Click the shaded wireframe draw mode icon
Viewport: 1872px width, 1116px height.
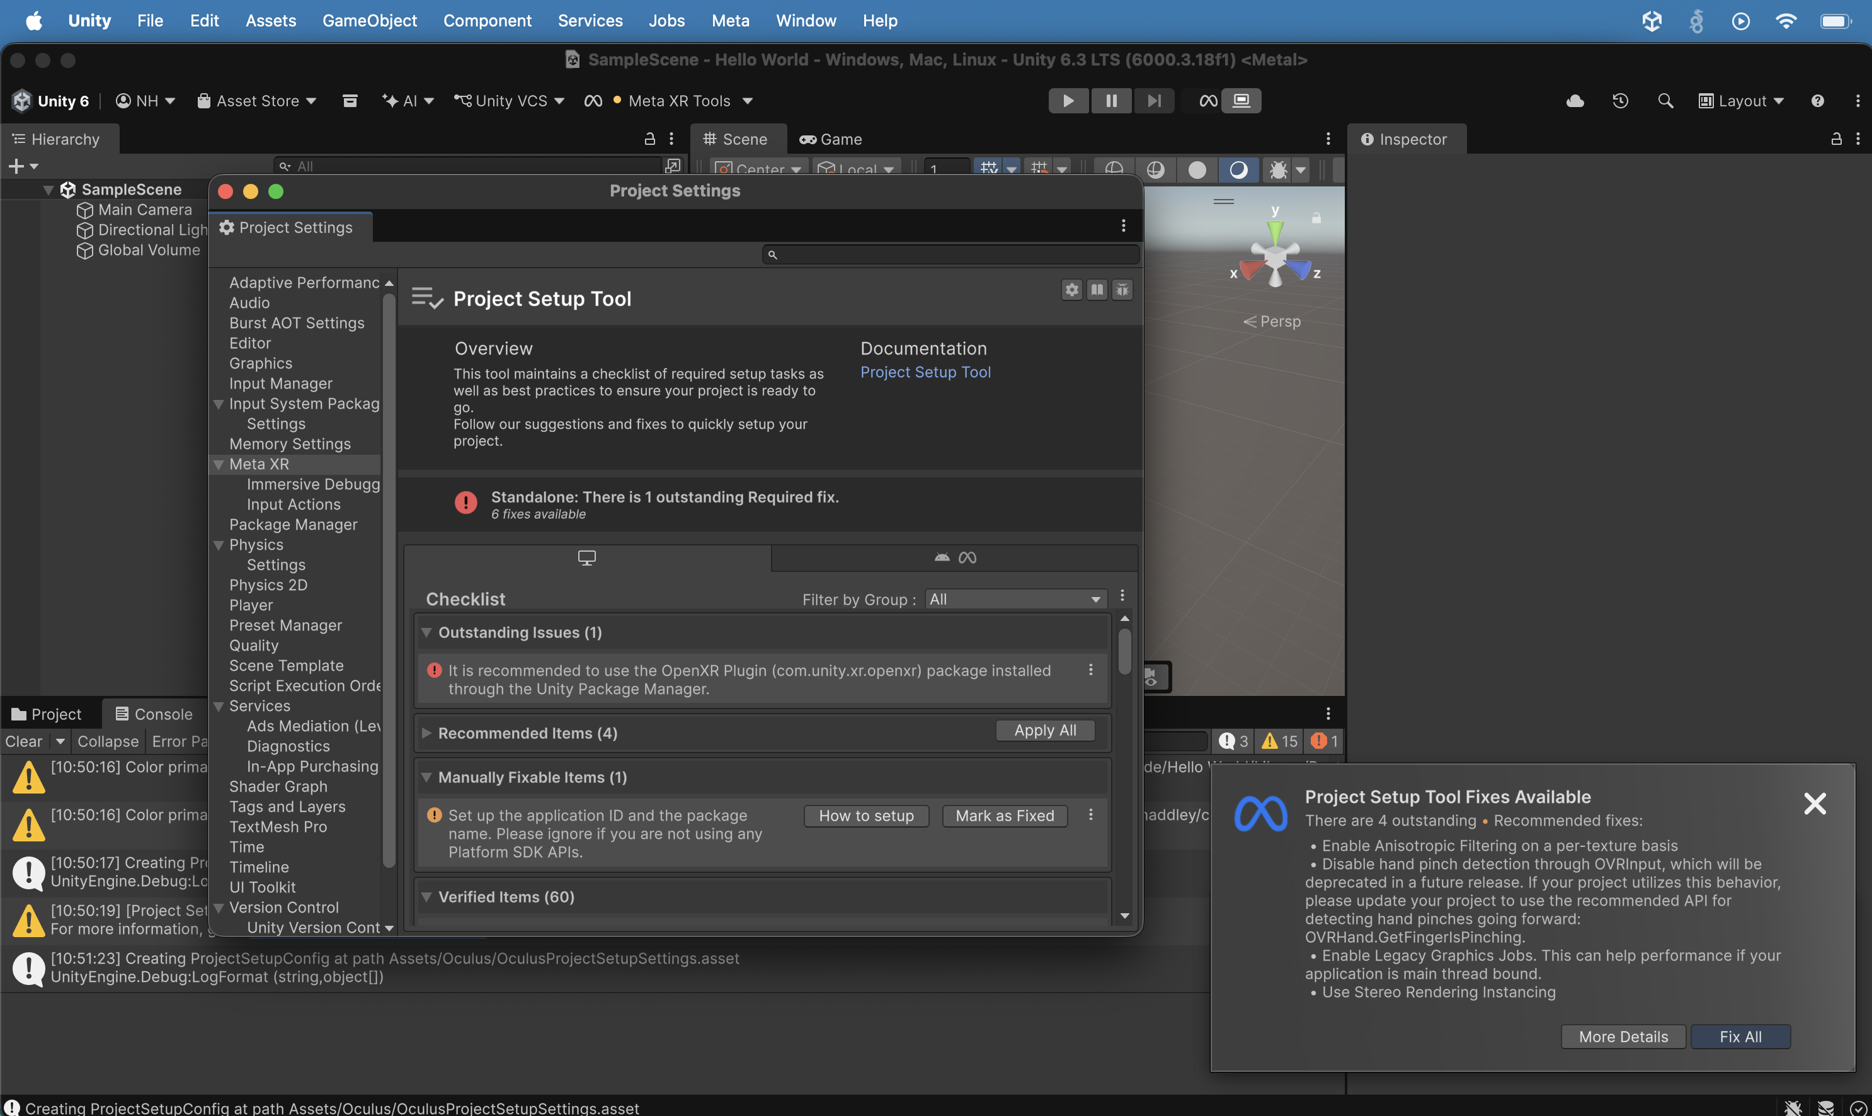pos(1155,169)
